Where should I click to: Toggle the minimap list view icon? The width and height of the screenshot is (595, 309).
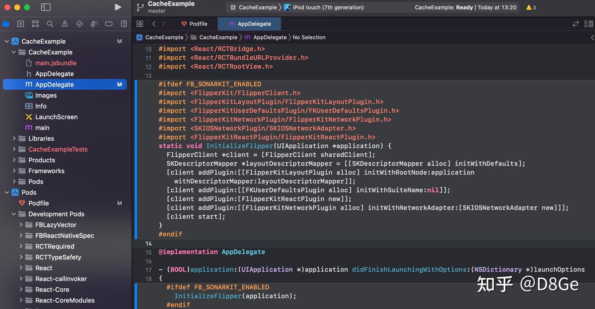tap(588, 24)
